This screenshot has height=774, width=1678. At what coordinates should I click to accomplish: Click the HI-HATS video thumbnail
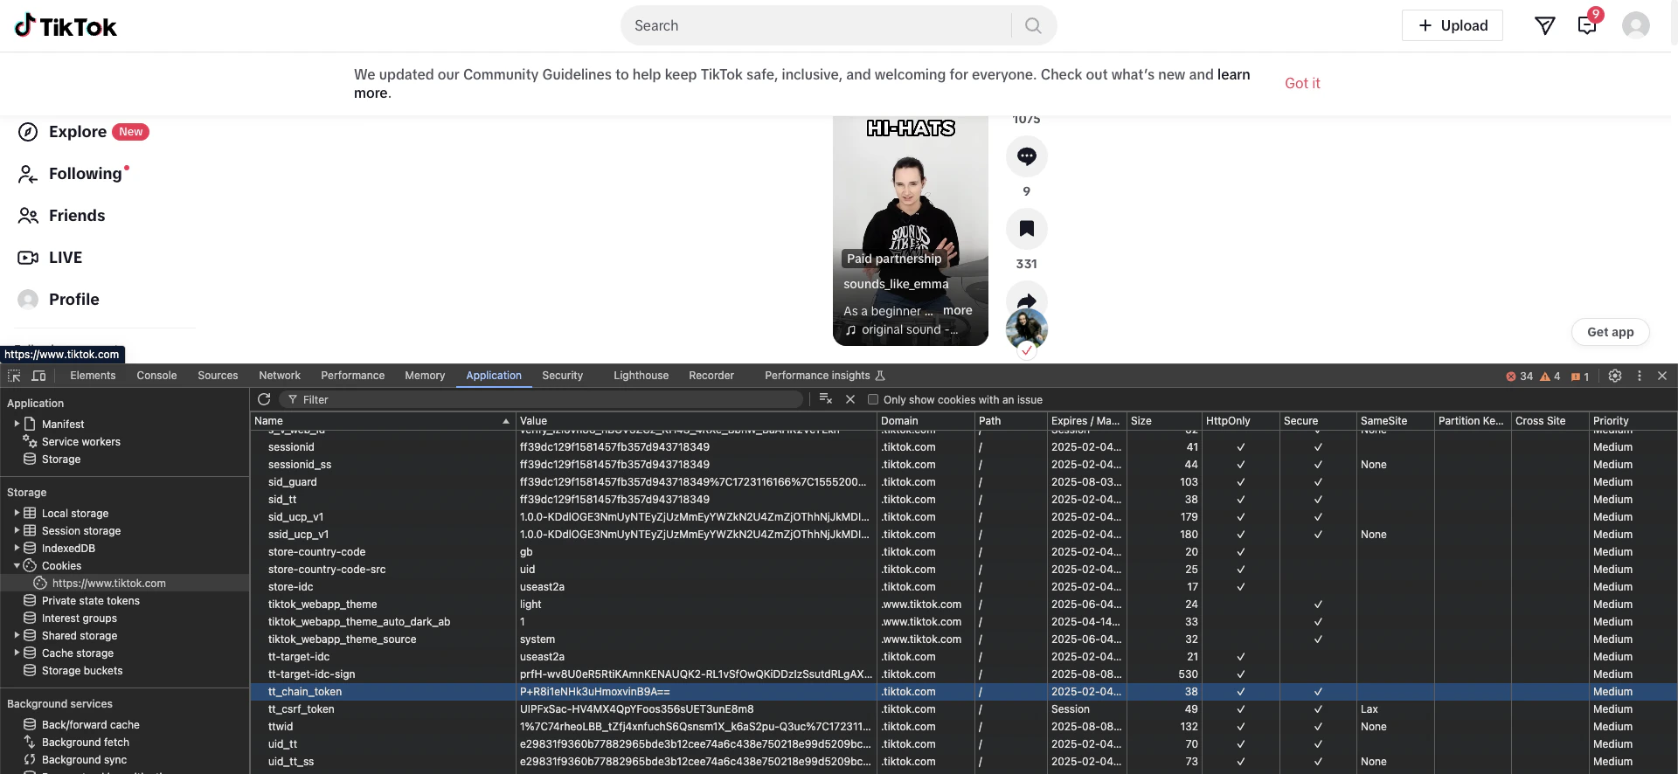pyautogui.click(x=910, y=231)
